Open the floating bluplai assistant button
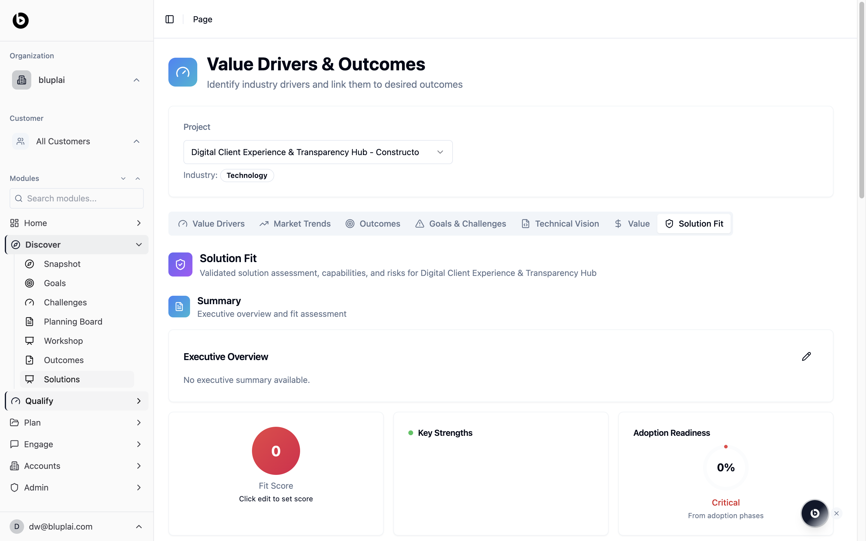866x541 pixels. coord(815,513)
